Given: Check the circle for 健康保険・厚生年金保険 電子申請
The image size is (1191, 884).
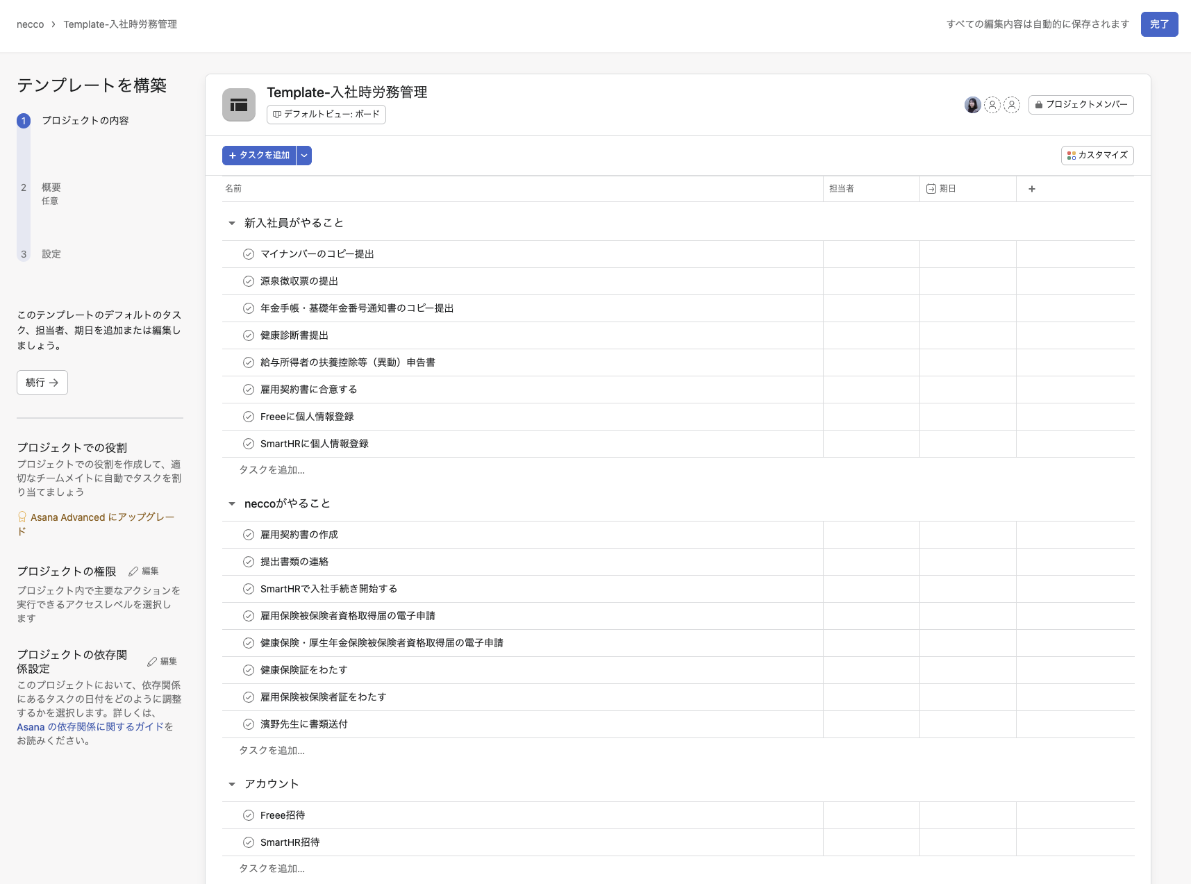Looking at the screenshot, I should pyautogui.click(x=249, y=643).
